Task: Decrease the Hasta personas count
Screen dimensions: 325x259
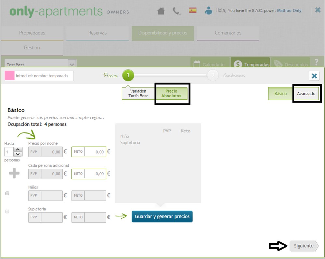Action: tap(18, 154)
